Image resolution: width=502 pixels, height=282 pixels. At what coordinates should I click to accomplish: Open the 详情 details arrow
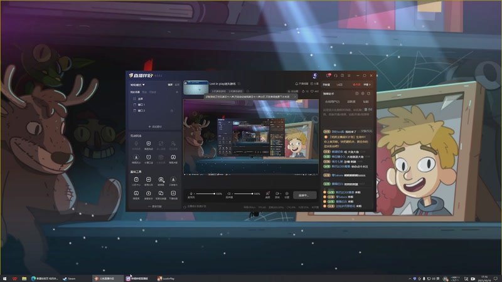pos(367,85)
